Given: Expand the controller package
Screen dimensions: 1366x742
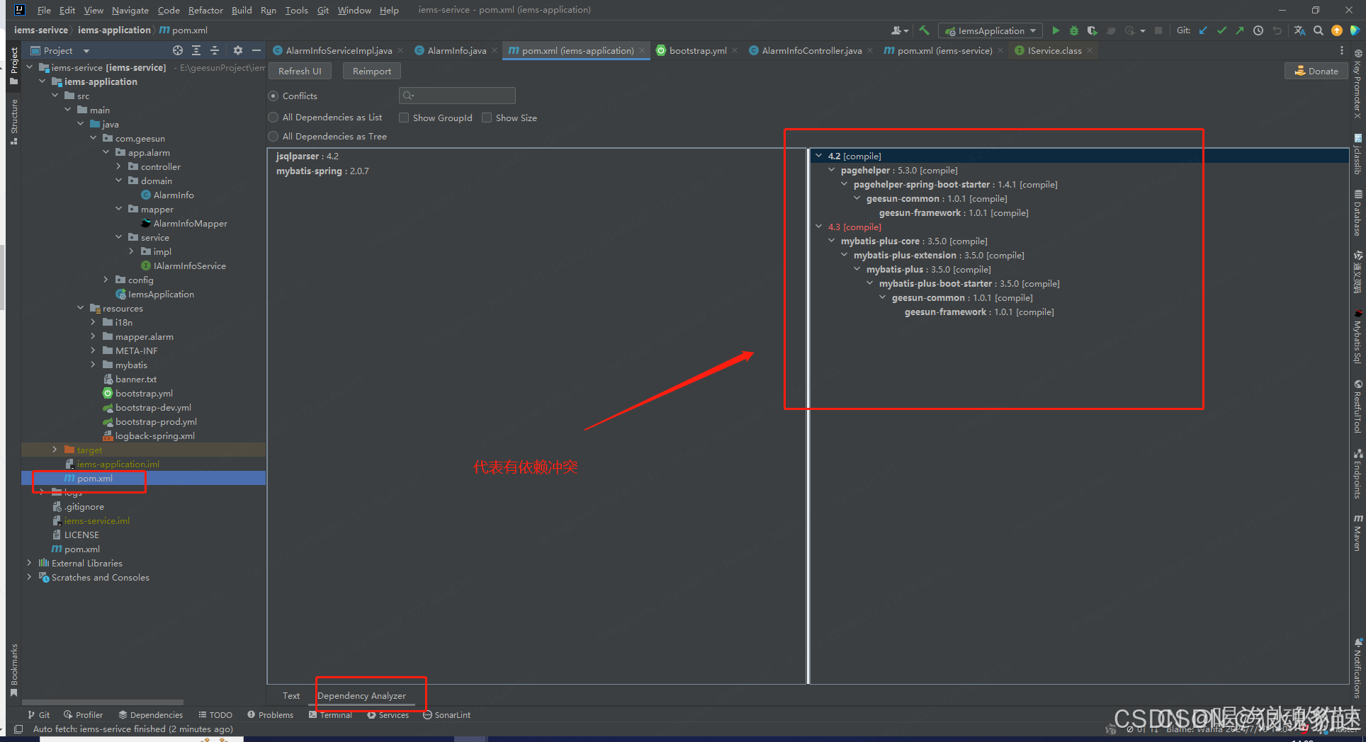Looking at the screenshot, I should (118, 166).
